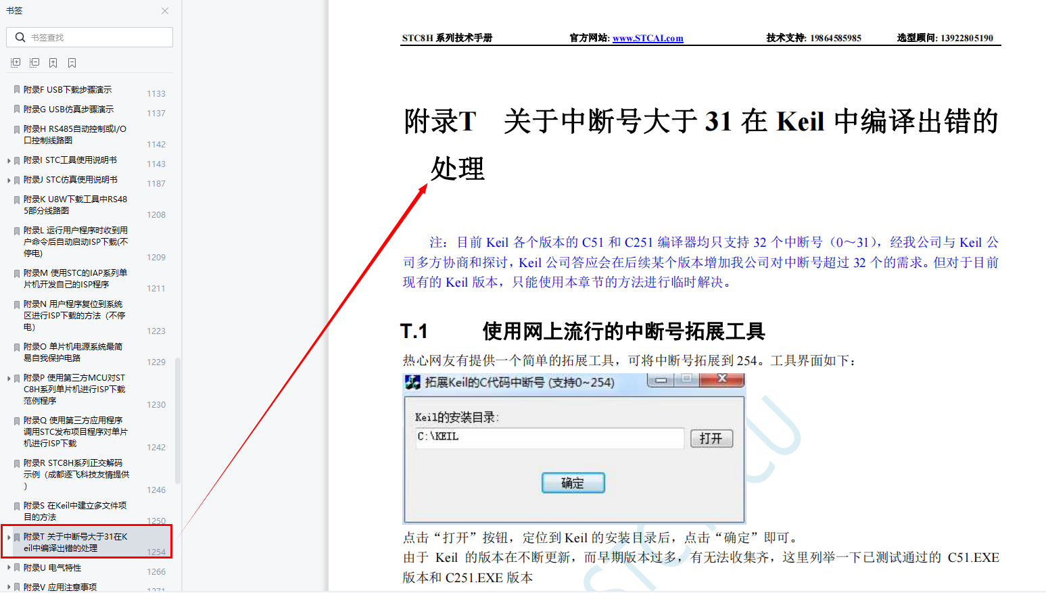This screenshot has width=1046, height=593.
Task: Click the add bookmark icon
Action: (53, 63)
